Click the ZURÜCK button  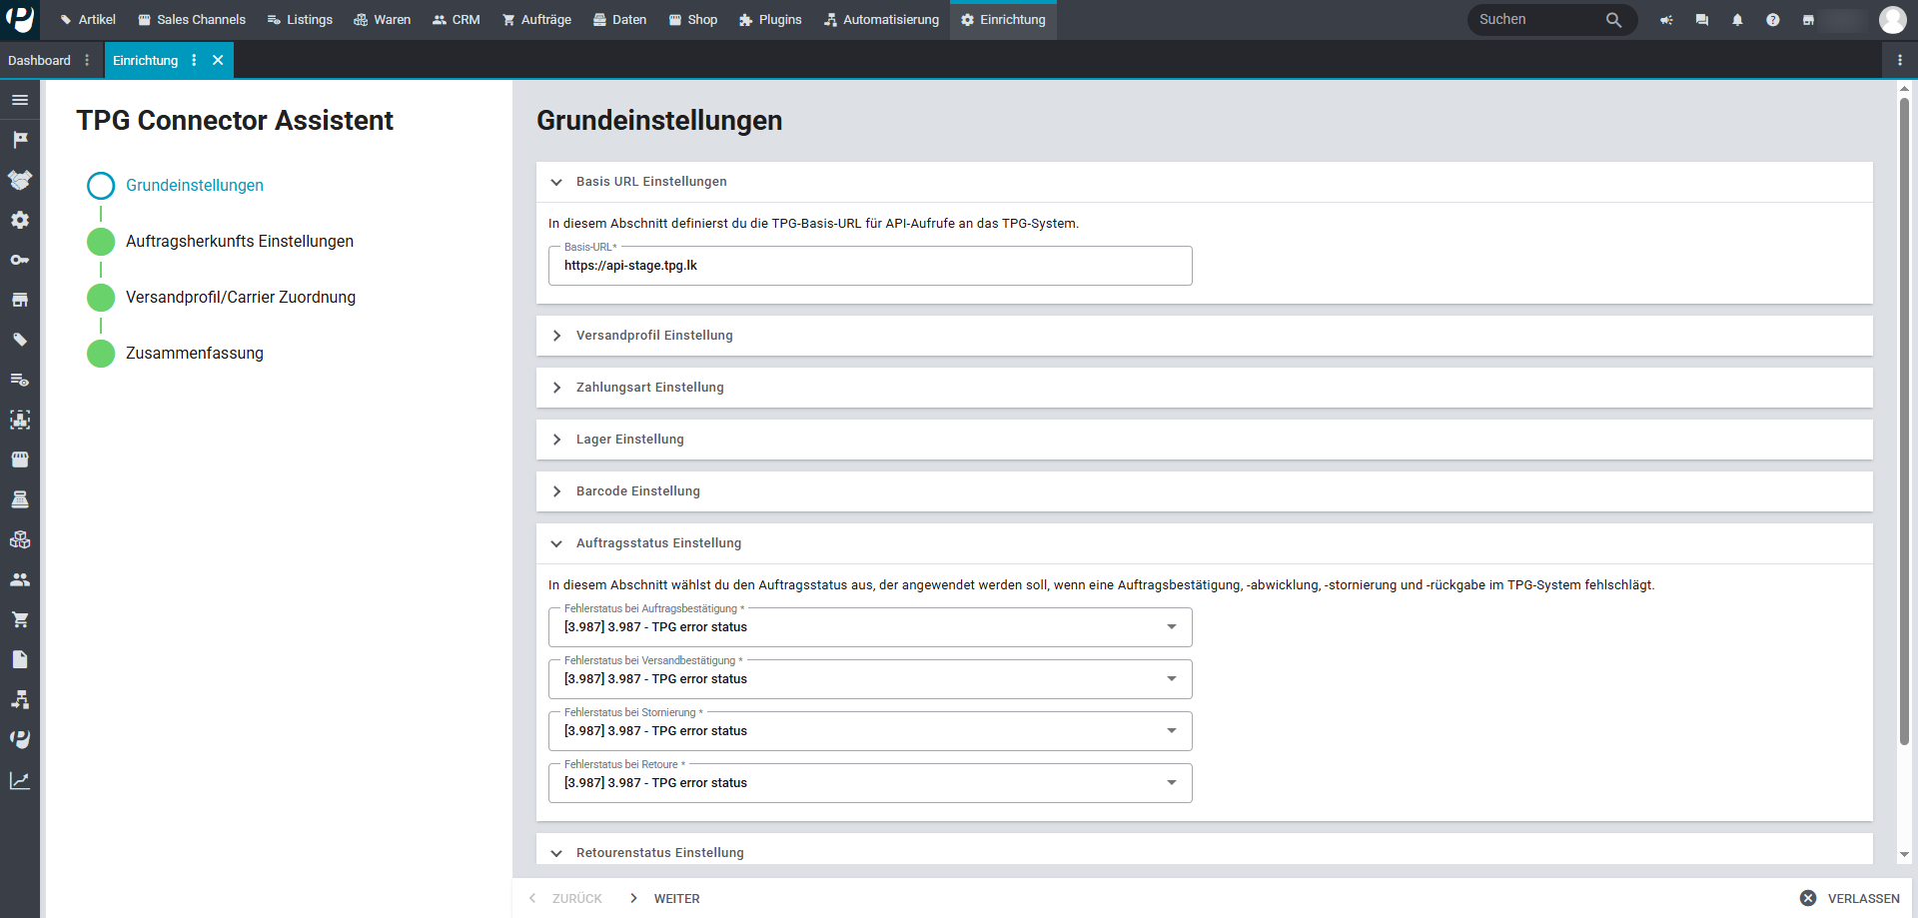565,898
